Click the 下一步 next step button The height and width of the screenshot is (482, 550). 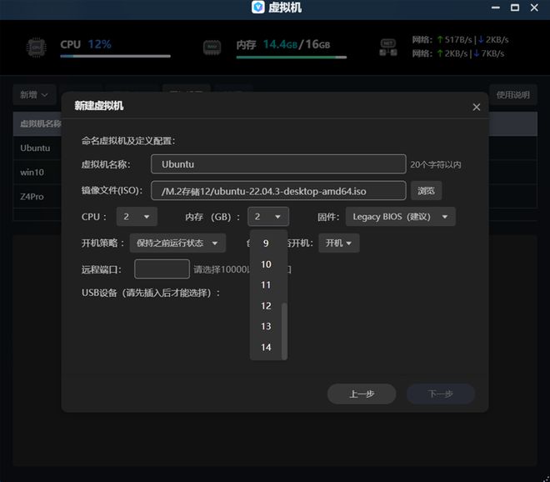point(441,394)
